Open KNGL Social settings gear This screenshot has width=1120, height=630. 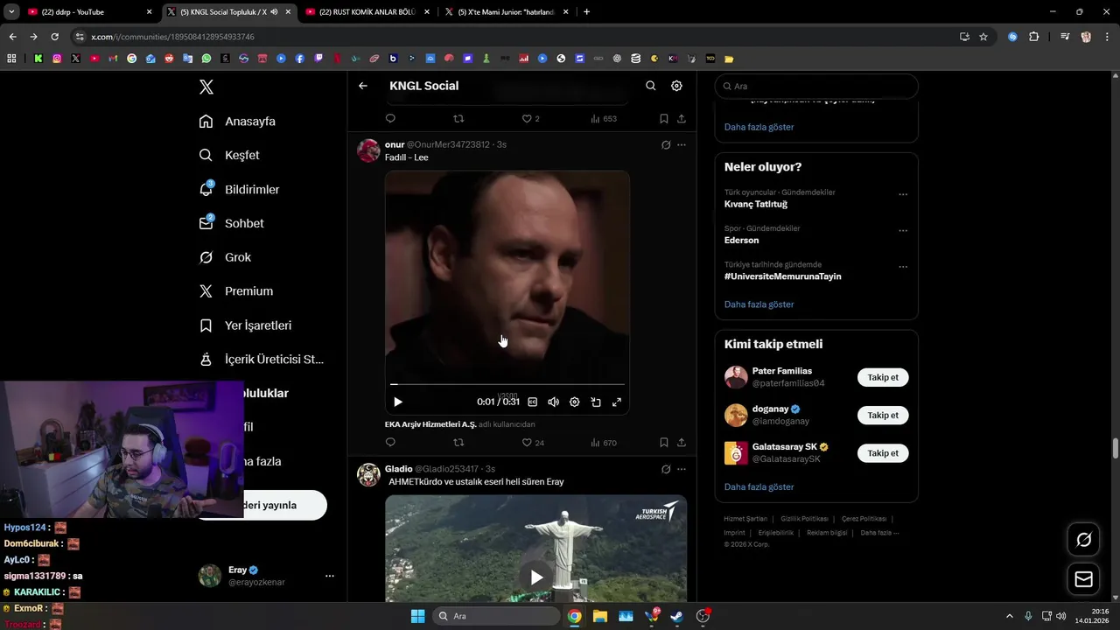tap(676, 86)
